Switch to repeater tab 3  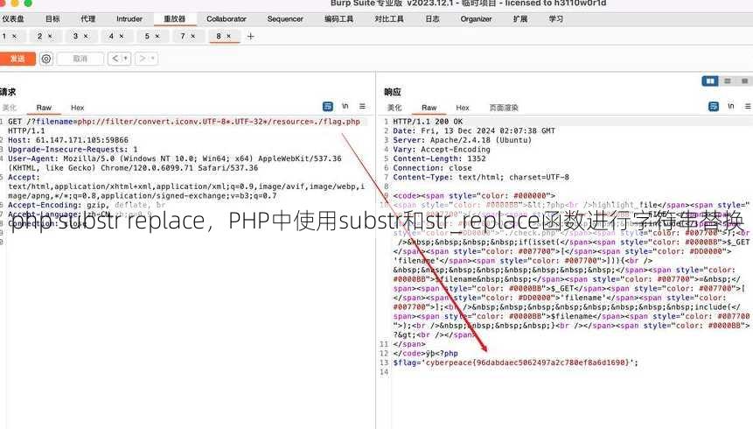click(75, 36)
